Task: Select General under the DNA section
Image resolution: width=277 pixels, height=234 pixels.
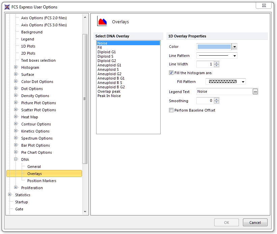Action: 34,167
